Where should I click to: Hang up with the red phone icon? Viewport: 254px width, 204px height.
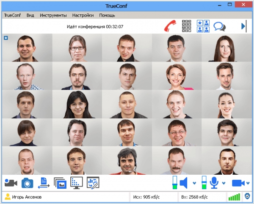pyautogui.click(x=170, y=26)
